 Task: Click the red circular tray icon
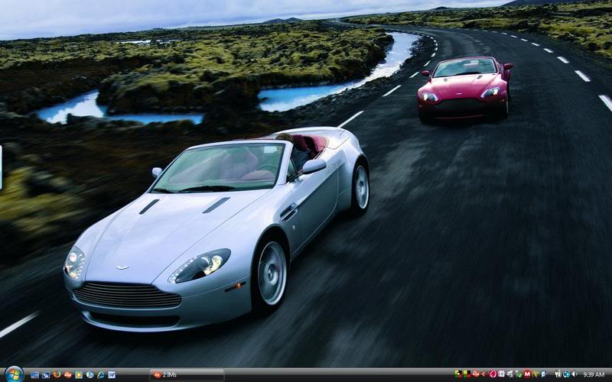pos(493,374)
